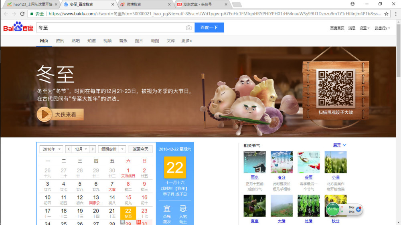Go to previous month arrow

[x=69, y=149]
